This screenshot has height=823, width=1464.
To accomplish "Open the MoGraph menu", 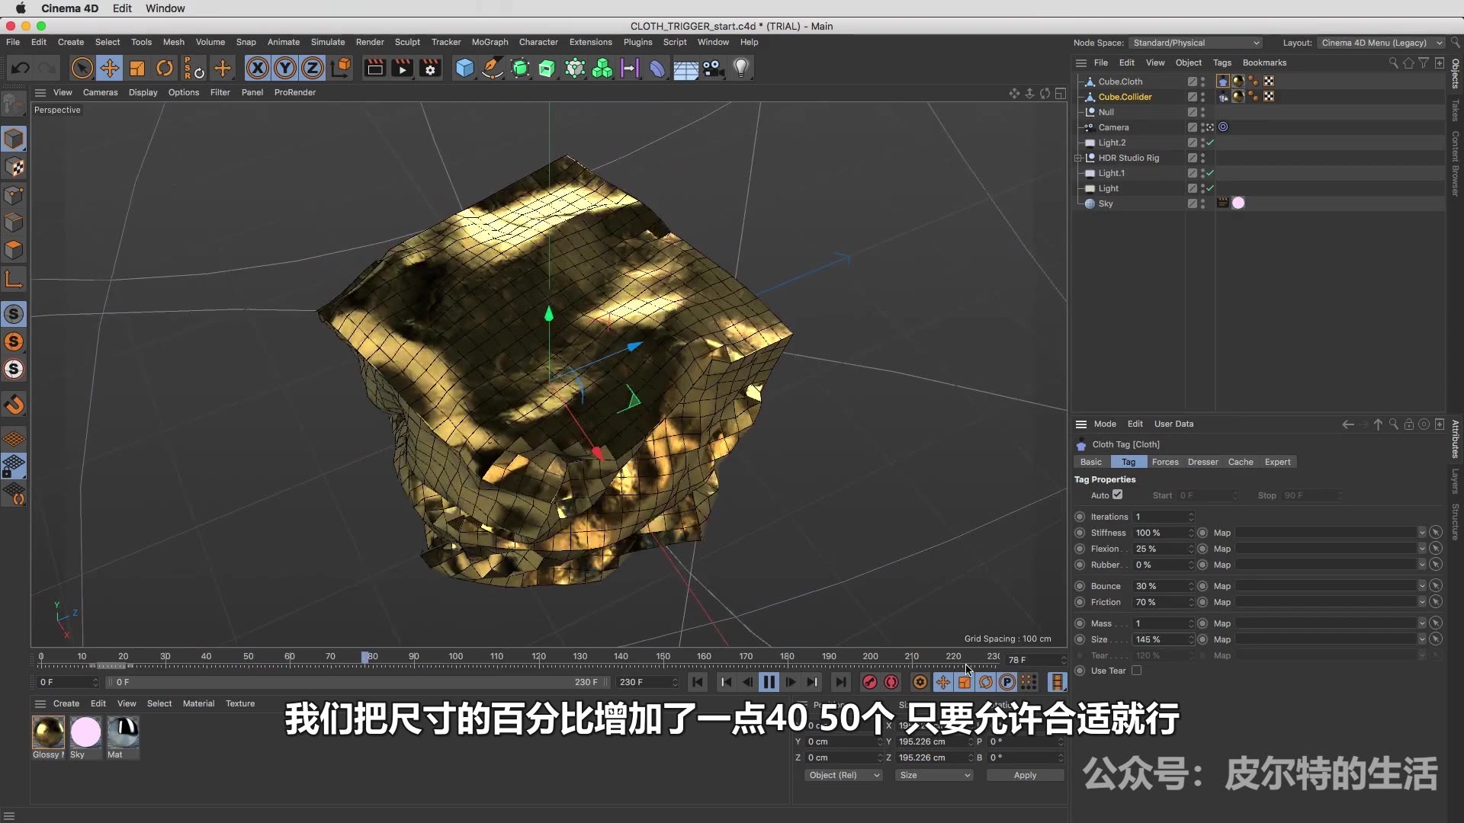I will (490, 42).
